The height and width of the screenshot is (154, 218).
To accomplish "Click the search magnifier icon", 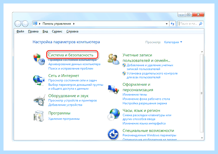I will tap(201, 24).
